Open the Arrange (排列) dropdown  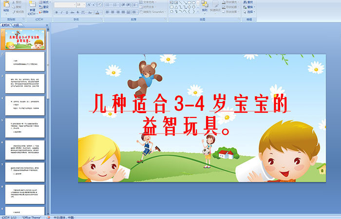point(205,6)
